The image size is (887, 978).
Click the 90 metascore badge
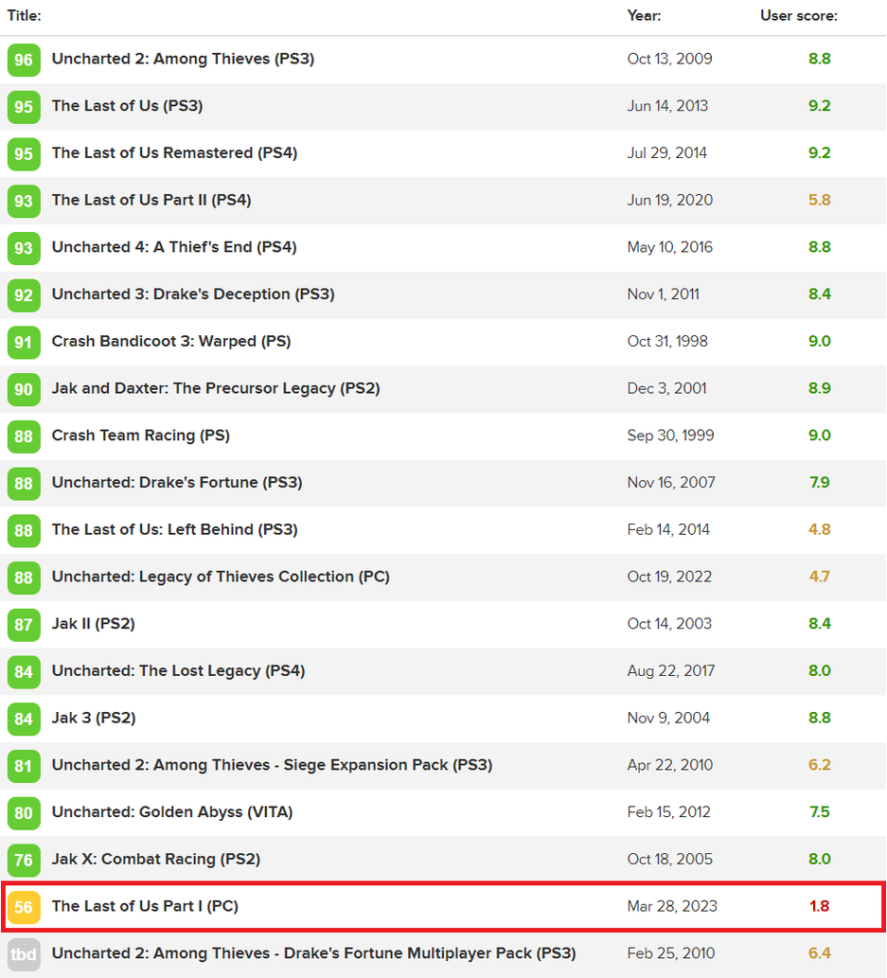24,389
